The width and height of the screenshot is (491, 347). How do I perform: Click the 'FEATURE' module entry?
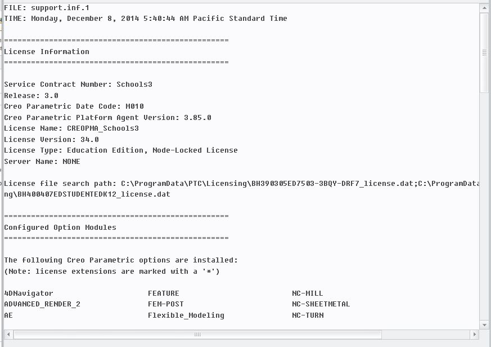pos(164,293)
